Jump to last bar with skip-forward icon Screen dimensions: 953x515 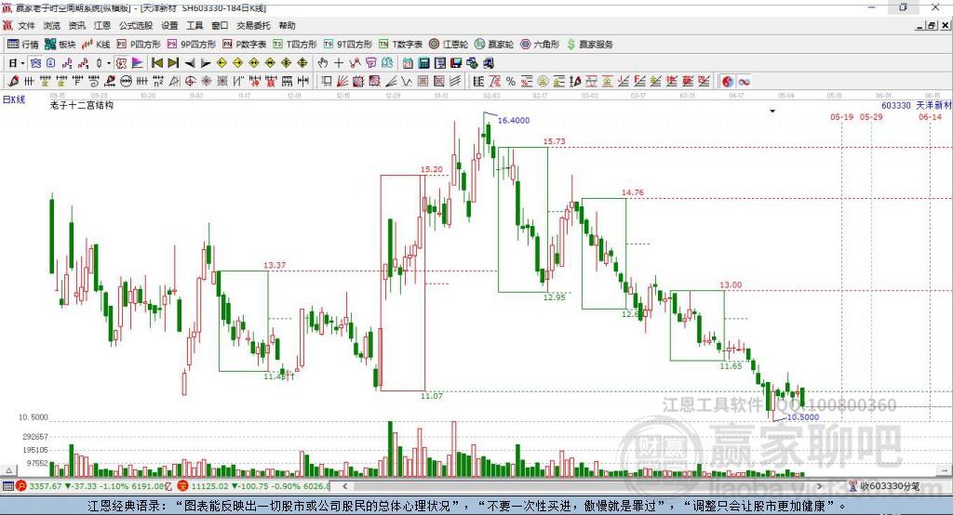(x=173, y=63)
